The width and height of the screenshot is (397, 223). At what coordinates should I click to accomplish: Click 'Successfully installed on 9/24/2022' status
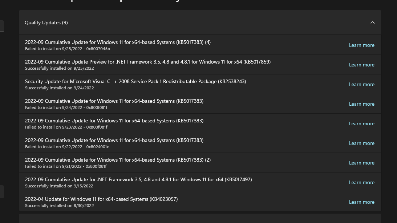[x=60, y=88]
